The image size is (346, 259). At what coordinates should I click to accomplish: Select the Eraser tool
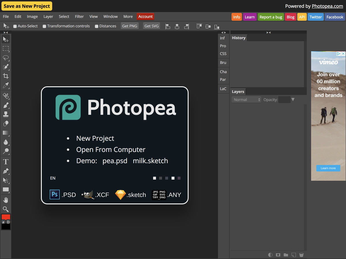coord(6,123)
